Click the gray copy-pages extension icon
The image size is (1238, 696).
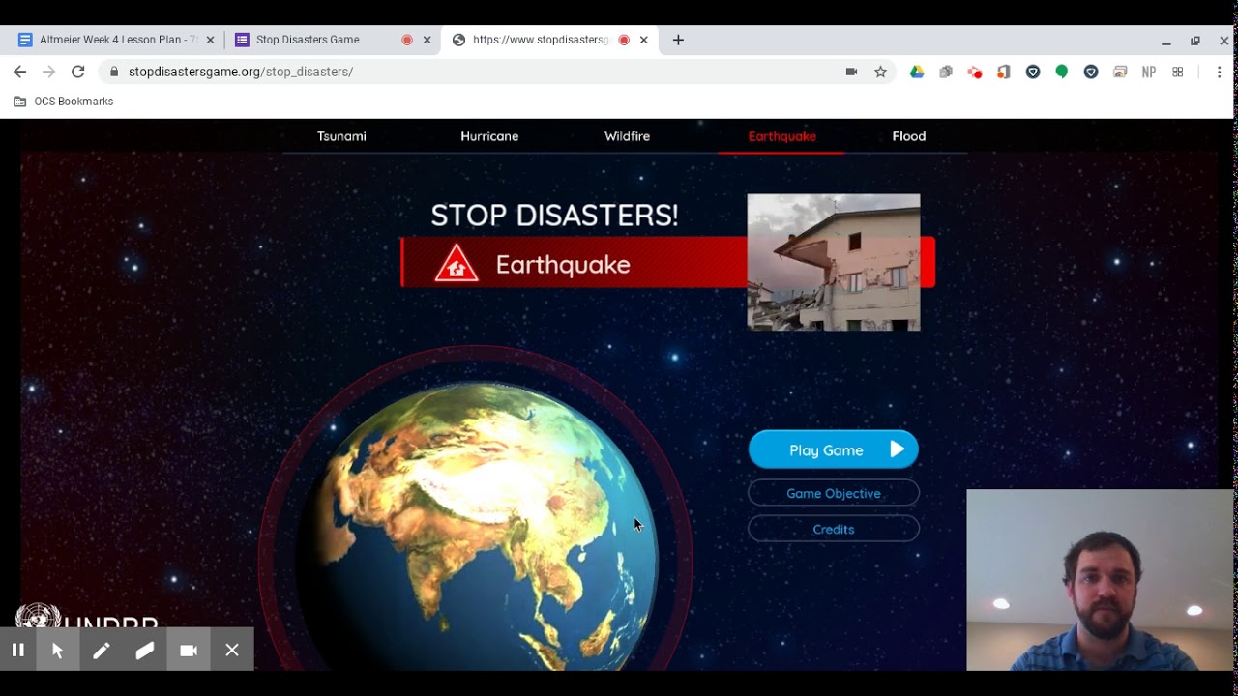pos(946,72)
